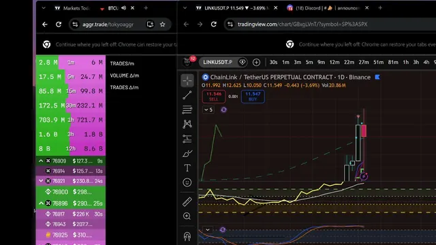
Task: Click the 11.547 BUY button
Action: coord(253,97)
